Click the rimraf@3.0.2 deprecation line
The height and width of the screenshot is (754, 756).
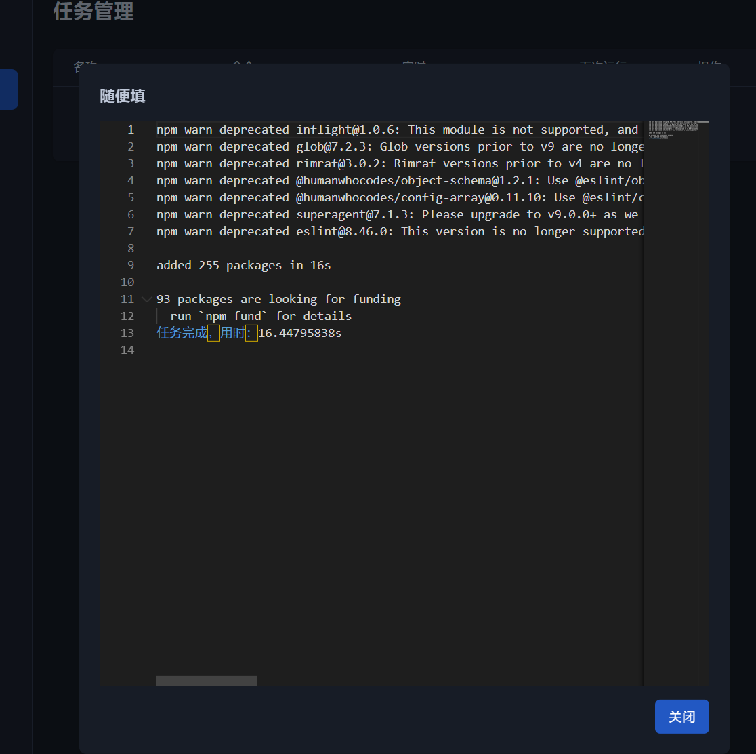(400, 163)
